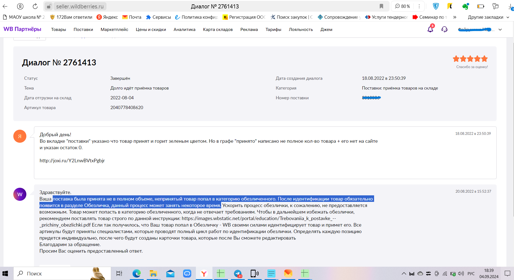Open the notifications bell icon

430,29
